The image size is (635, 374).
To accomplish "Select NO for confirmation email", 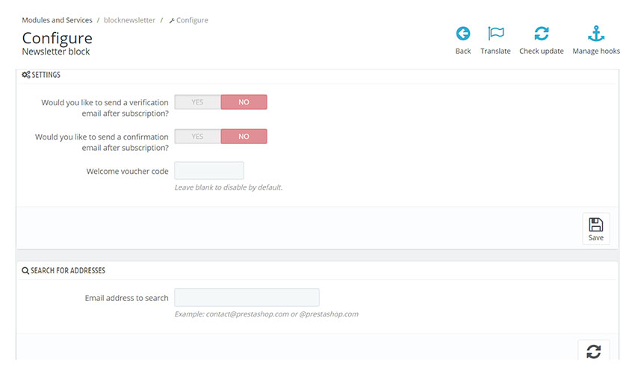I will click(x=244, y=137).
